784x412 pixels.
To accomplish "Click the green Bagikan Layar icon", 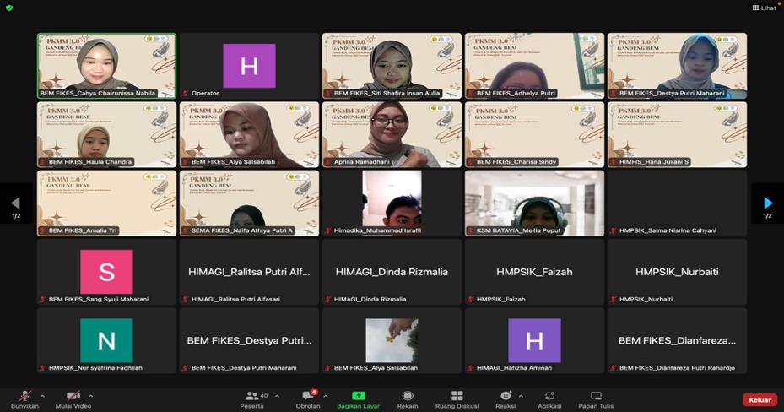I will pos(358,395).
